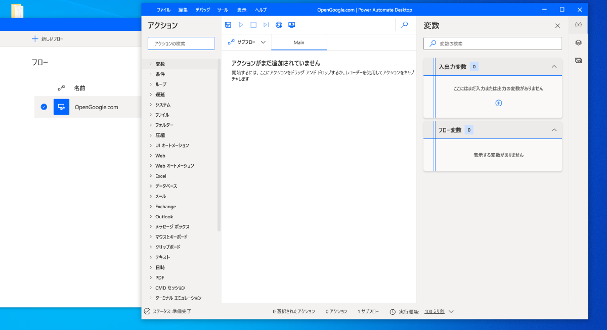
Task: Open the 実行遅延 dropdown chevron
Action: click(x=451, y=311)
